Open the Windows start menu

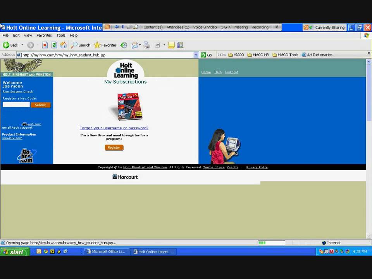click(x=15, y=252)
